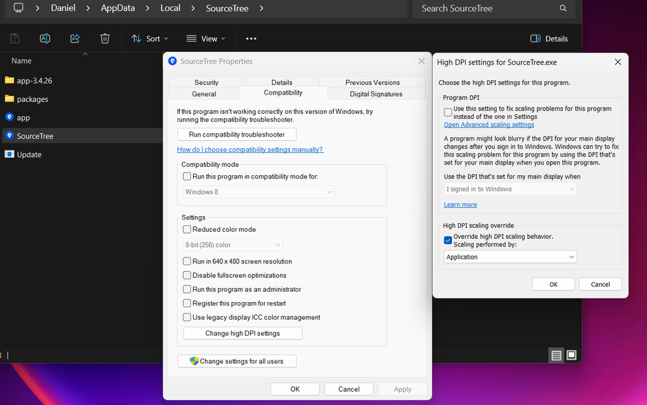Check Run in 640 x 480 screen resolution

(x=187, y=261)
